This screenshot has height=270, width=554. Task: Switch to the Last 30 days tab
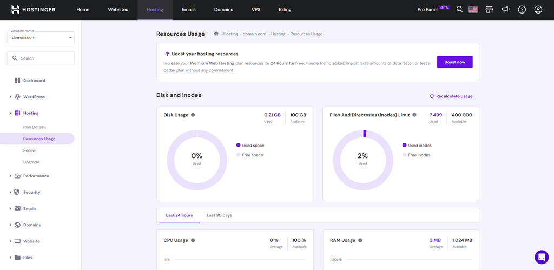(x=220, y=215)
